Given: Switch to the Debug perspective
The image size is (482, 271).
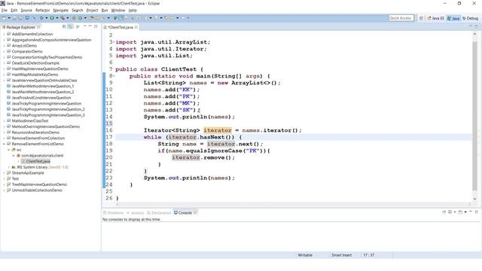Looking at the screenshot, I should pyautogui.click(x=470, y=18).
